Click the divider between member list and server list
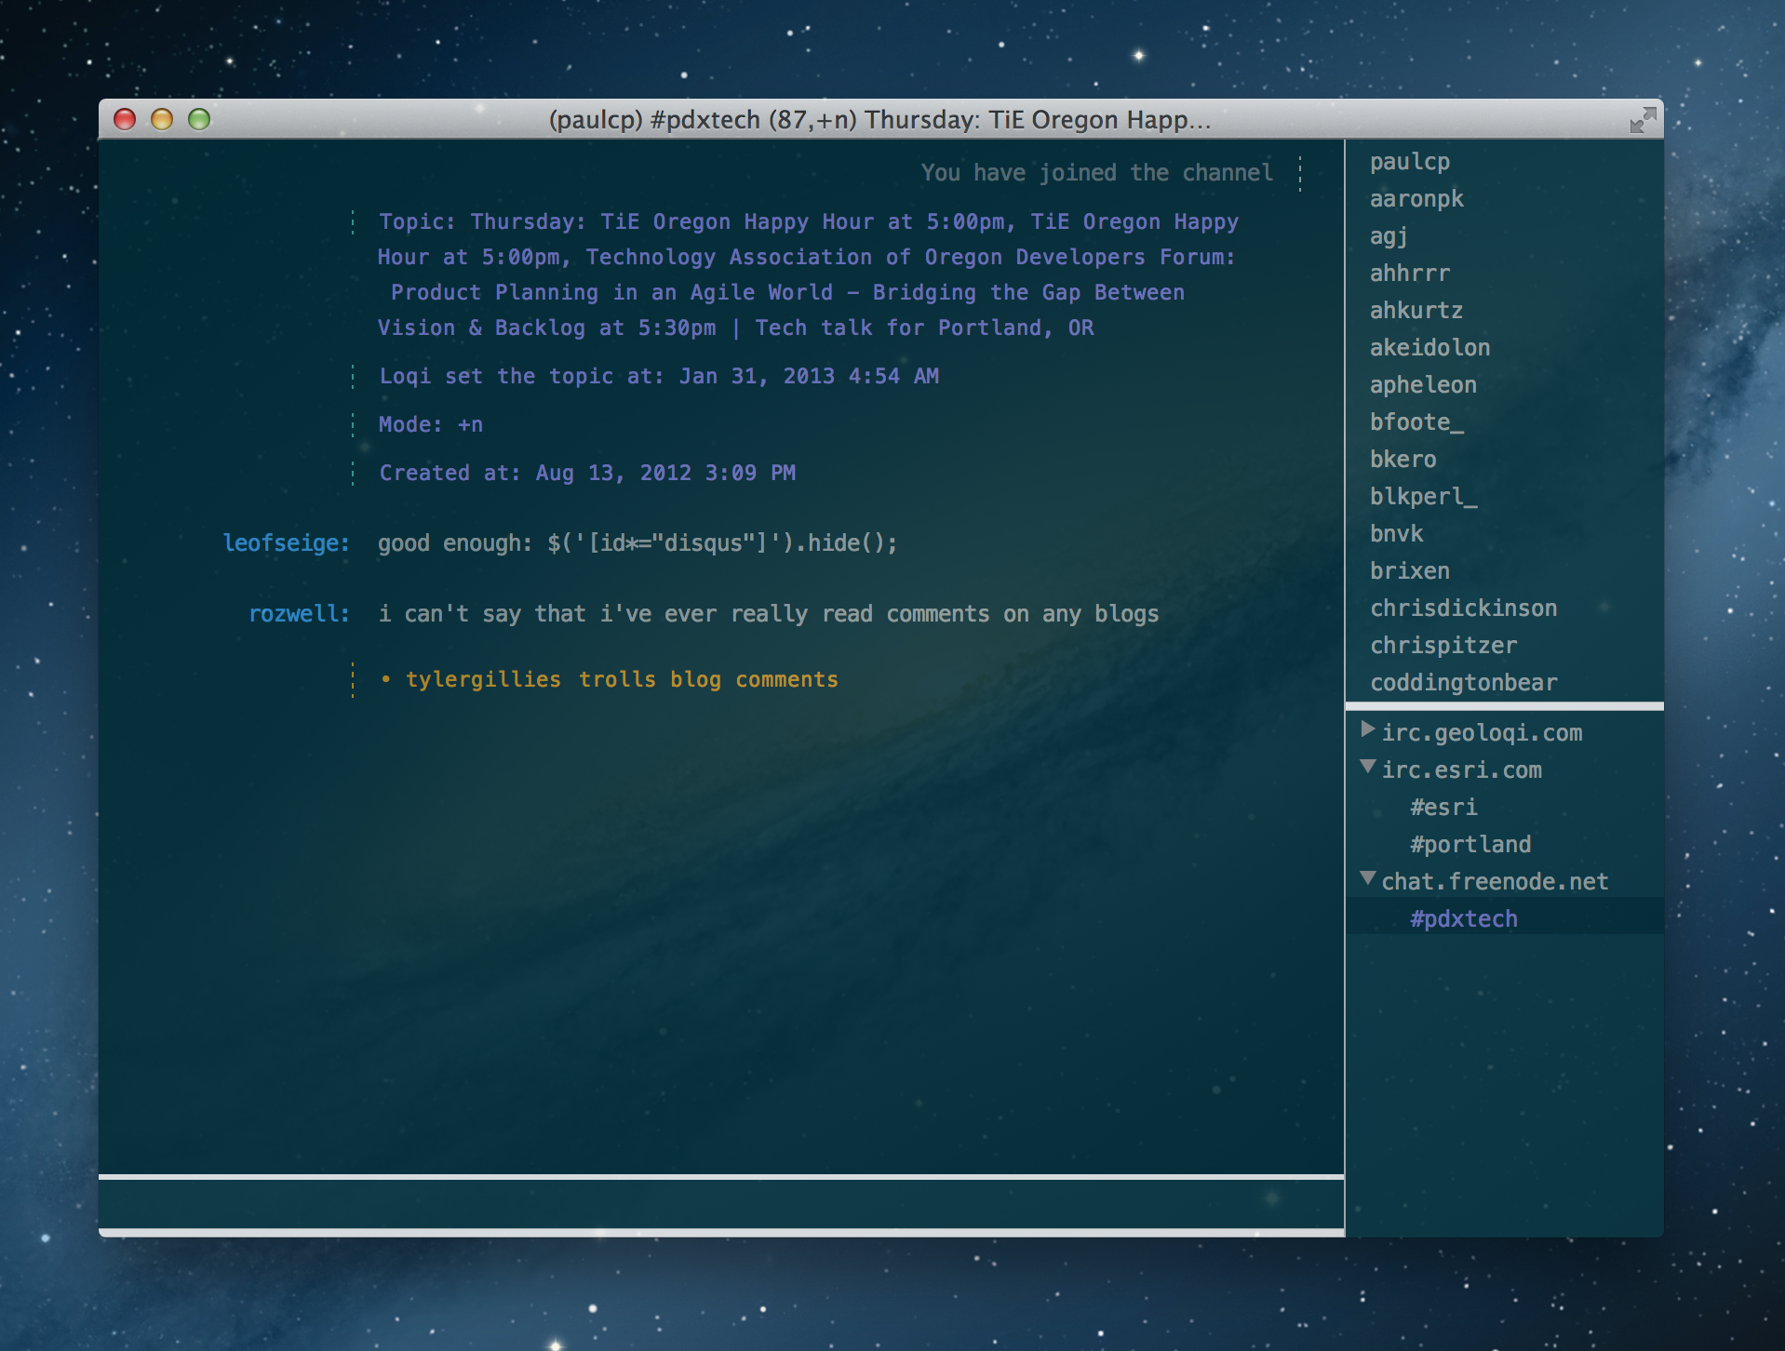 [1504, 706]
